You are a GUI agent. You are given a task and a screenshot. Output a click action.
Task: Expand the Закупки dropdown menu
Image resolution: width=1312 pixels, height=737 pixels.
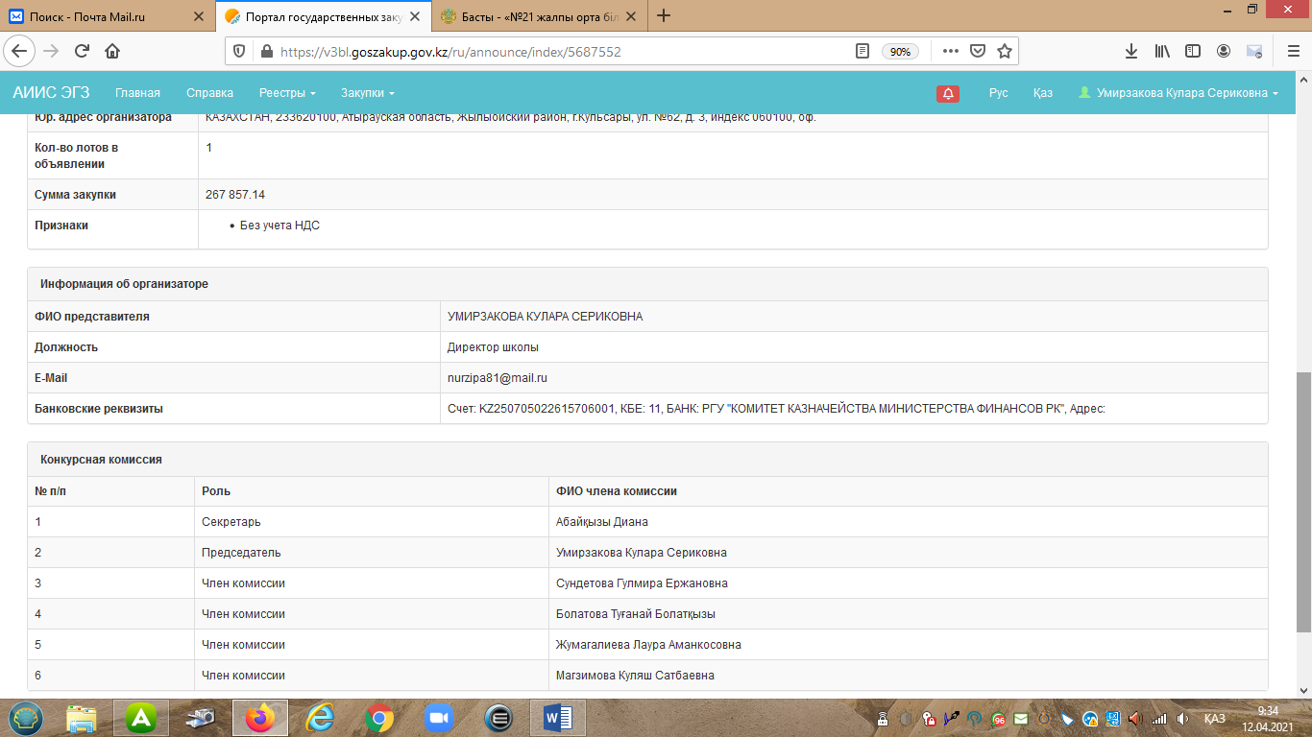[x=367, y=93]
